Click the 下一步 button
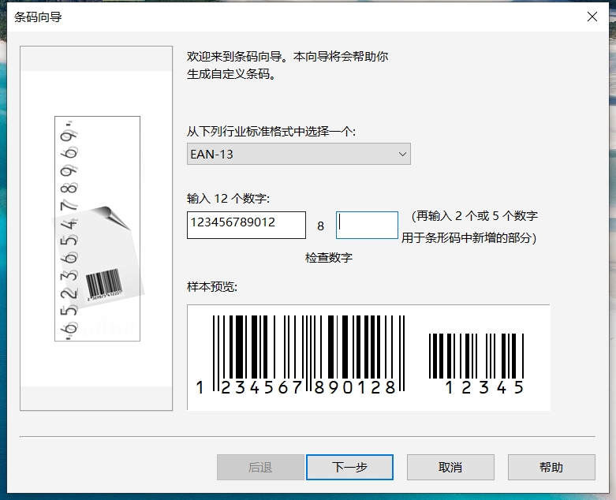 (x=349, y=467)
